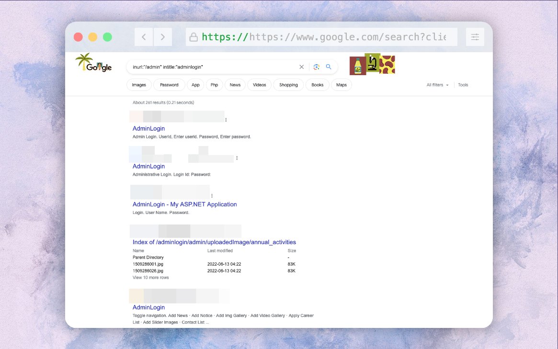Click the Parent Directory row
The image size is (558, 349).
coord(148,257)
